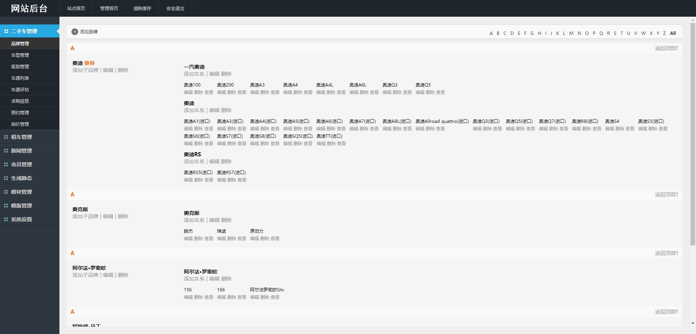Expand the 租车管理 sidebar section
The width and height of the screenshot is (696, 334).
30,137
